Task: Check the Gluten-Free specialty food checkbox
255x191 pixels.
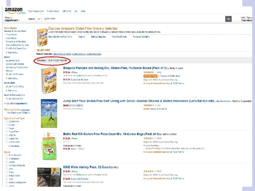Action: point(6,121)
